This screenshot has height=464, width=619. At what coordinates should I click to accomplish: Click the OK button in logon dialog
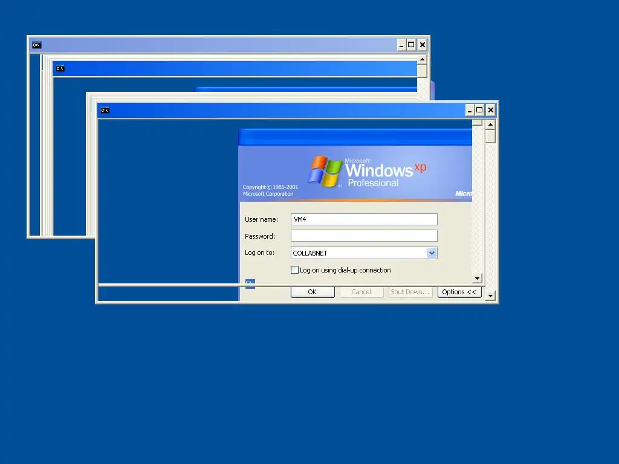[x=313, y=292]
